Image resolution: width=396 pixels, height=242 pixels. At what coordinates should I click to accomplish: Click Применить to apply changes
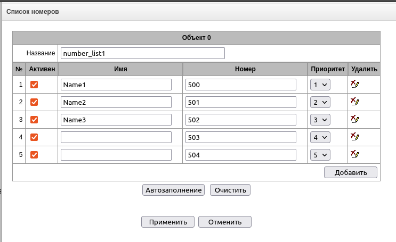click(168, 222)
